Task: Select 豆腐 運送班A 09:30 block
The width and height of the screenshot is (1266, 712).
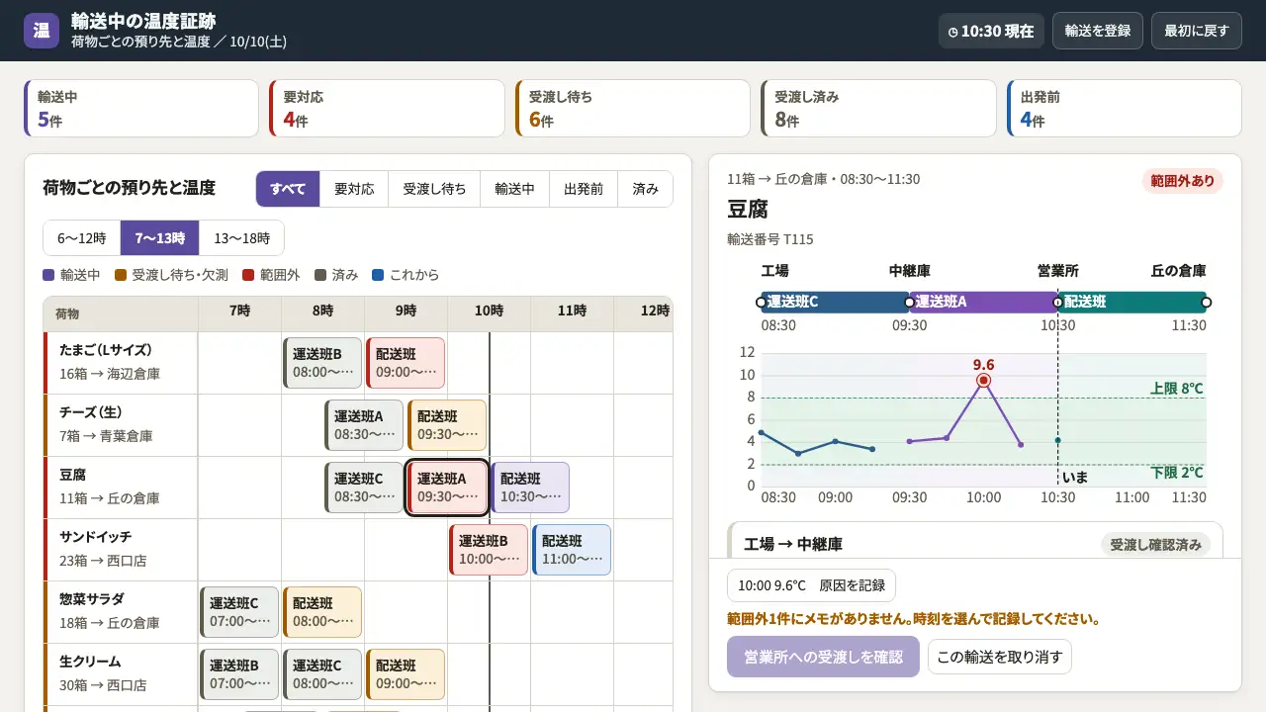Action: click(447, 488)
